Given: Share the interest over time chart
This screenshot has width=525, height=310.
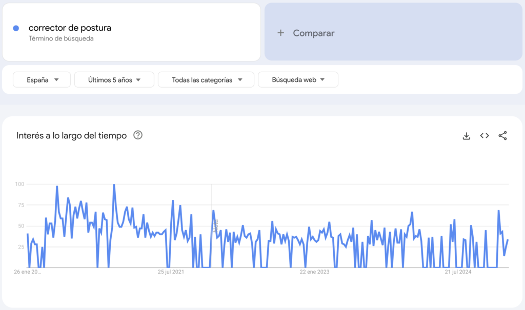Looking at the screenshot, I should (x=502, y=135).
